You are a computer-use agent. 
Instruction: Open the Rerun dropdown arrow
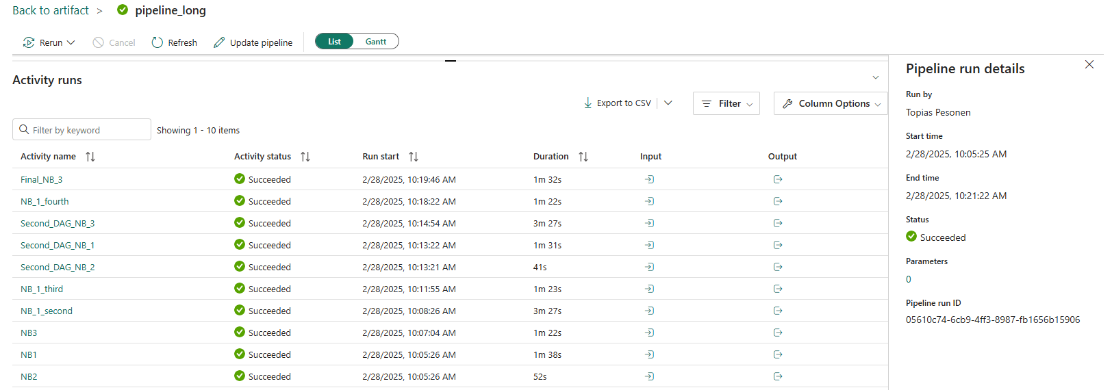click(71, 42)
